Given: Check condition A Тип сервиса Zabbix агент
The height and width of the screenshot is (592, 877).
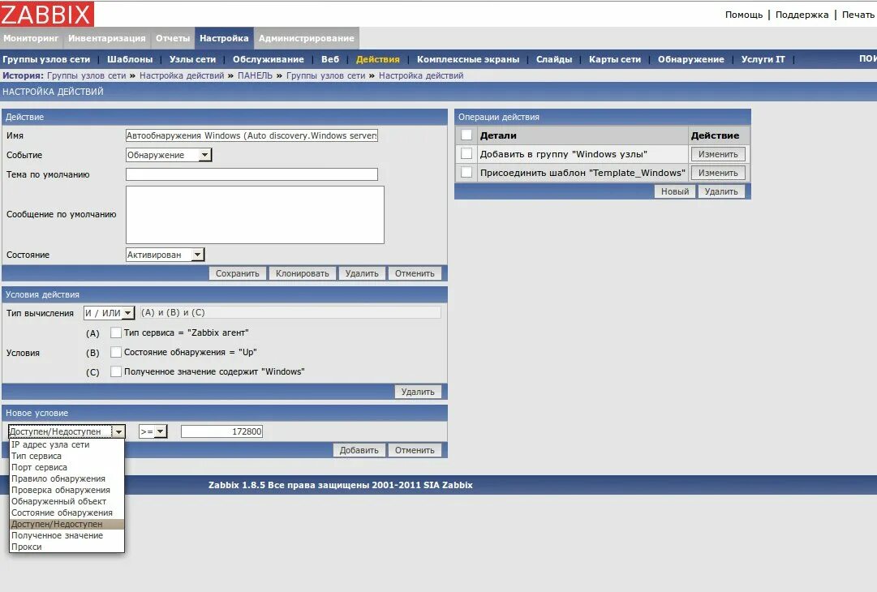Looking at the screenshot, I should (116, 332).
